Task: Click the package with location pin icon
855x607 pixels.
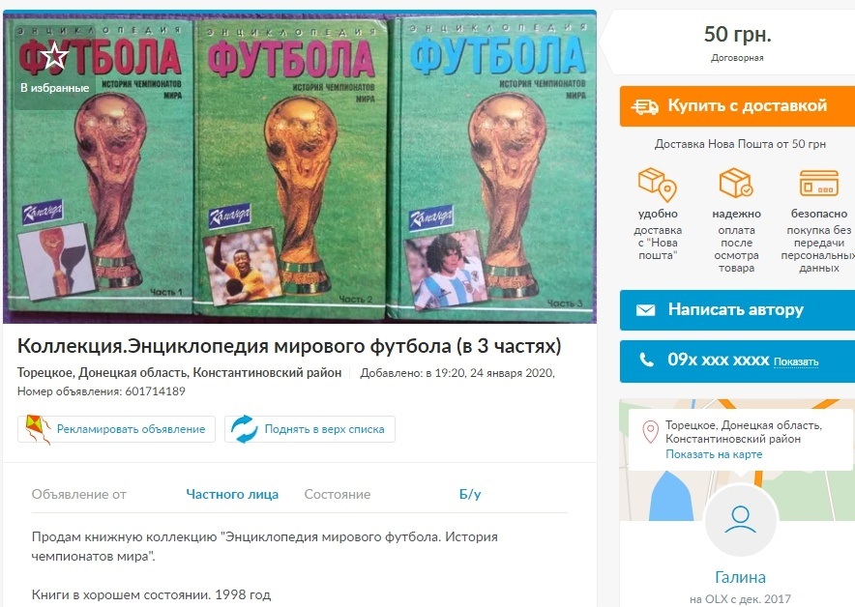Action: tap(658, 185)
